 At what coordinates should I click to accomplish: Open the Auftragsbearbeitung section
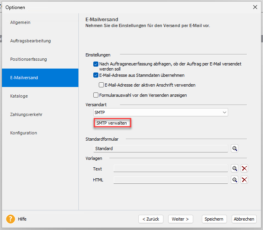(x=30, y=41)
